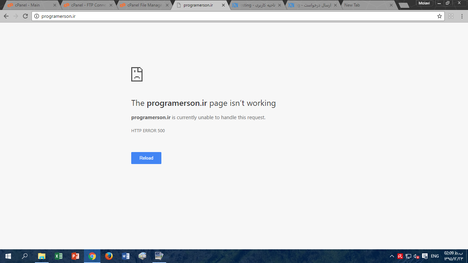The image size is (468, 263).
Task: Close the programerson.ir tab
Action: [x=223, y=5]
